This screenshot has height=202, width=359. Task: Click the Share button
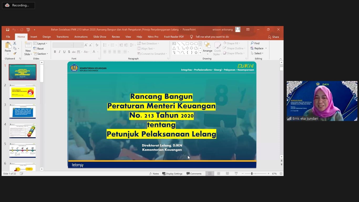pos(273,37)
